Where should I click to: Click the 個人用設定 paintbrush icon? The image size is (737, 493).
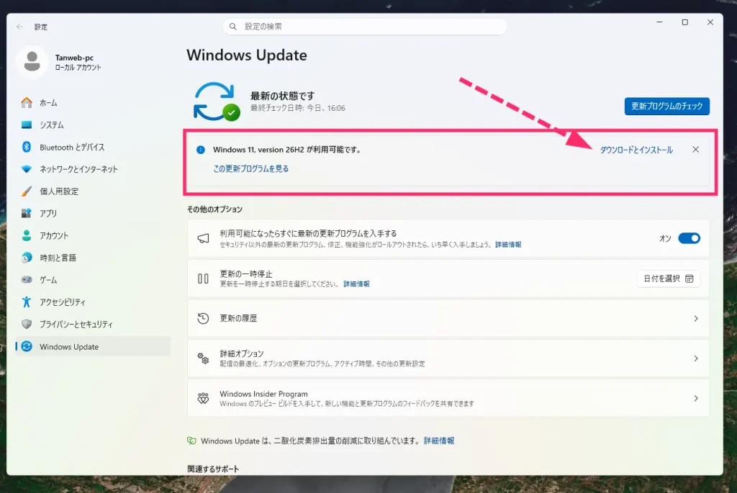pyautogui.click(x=27, y=191)
